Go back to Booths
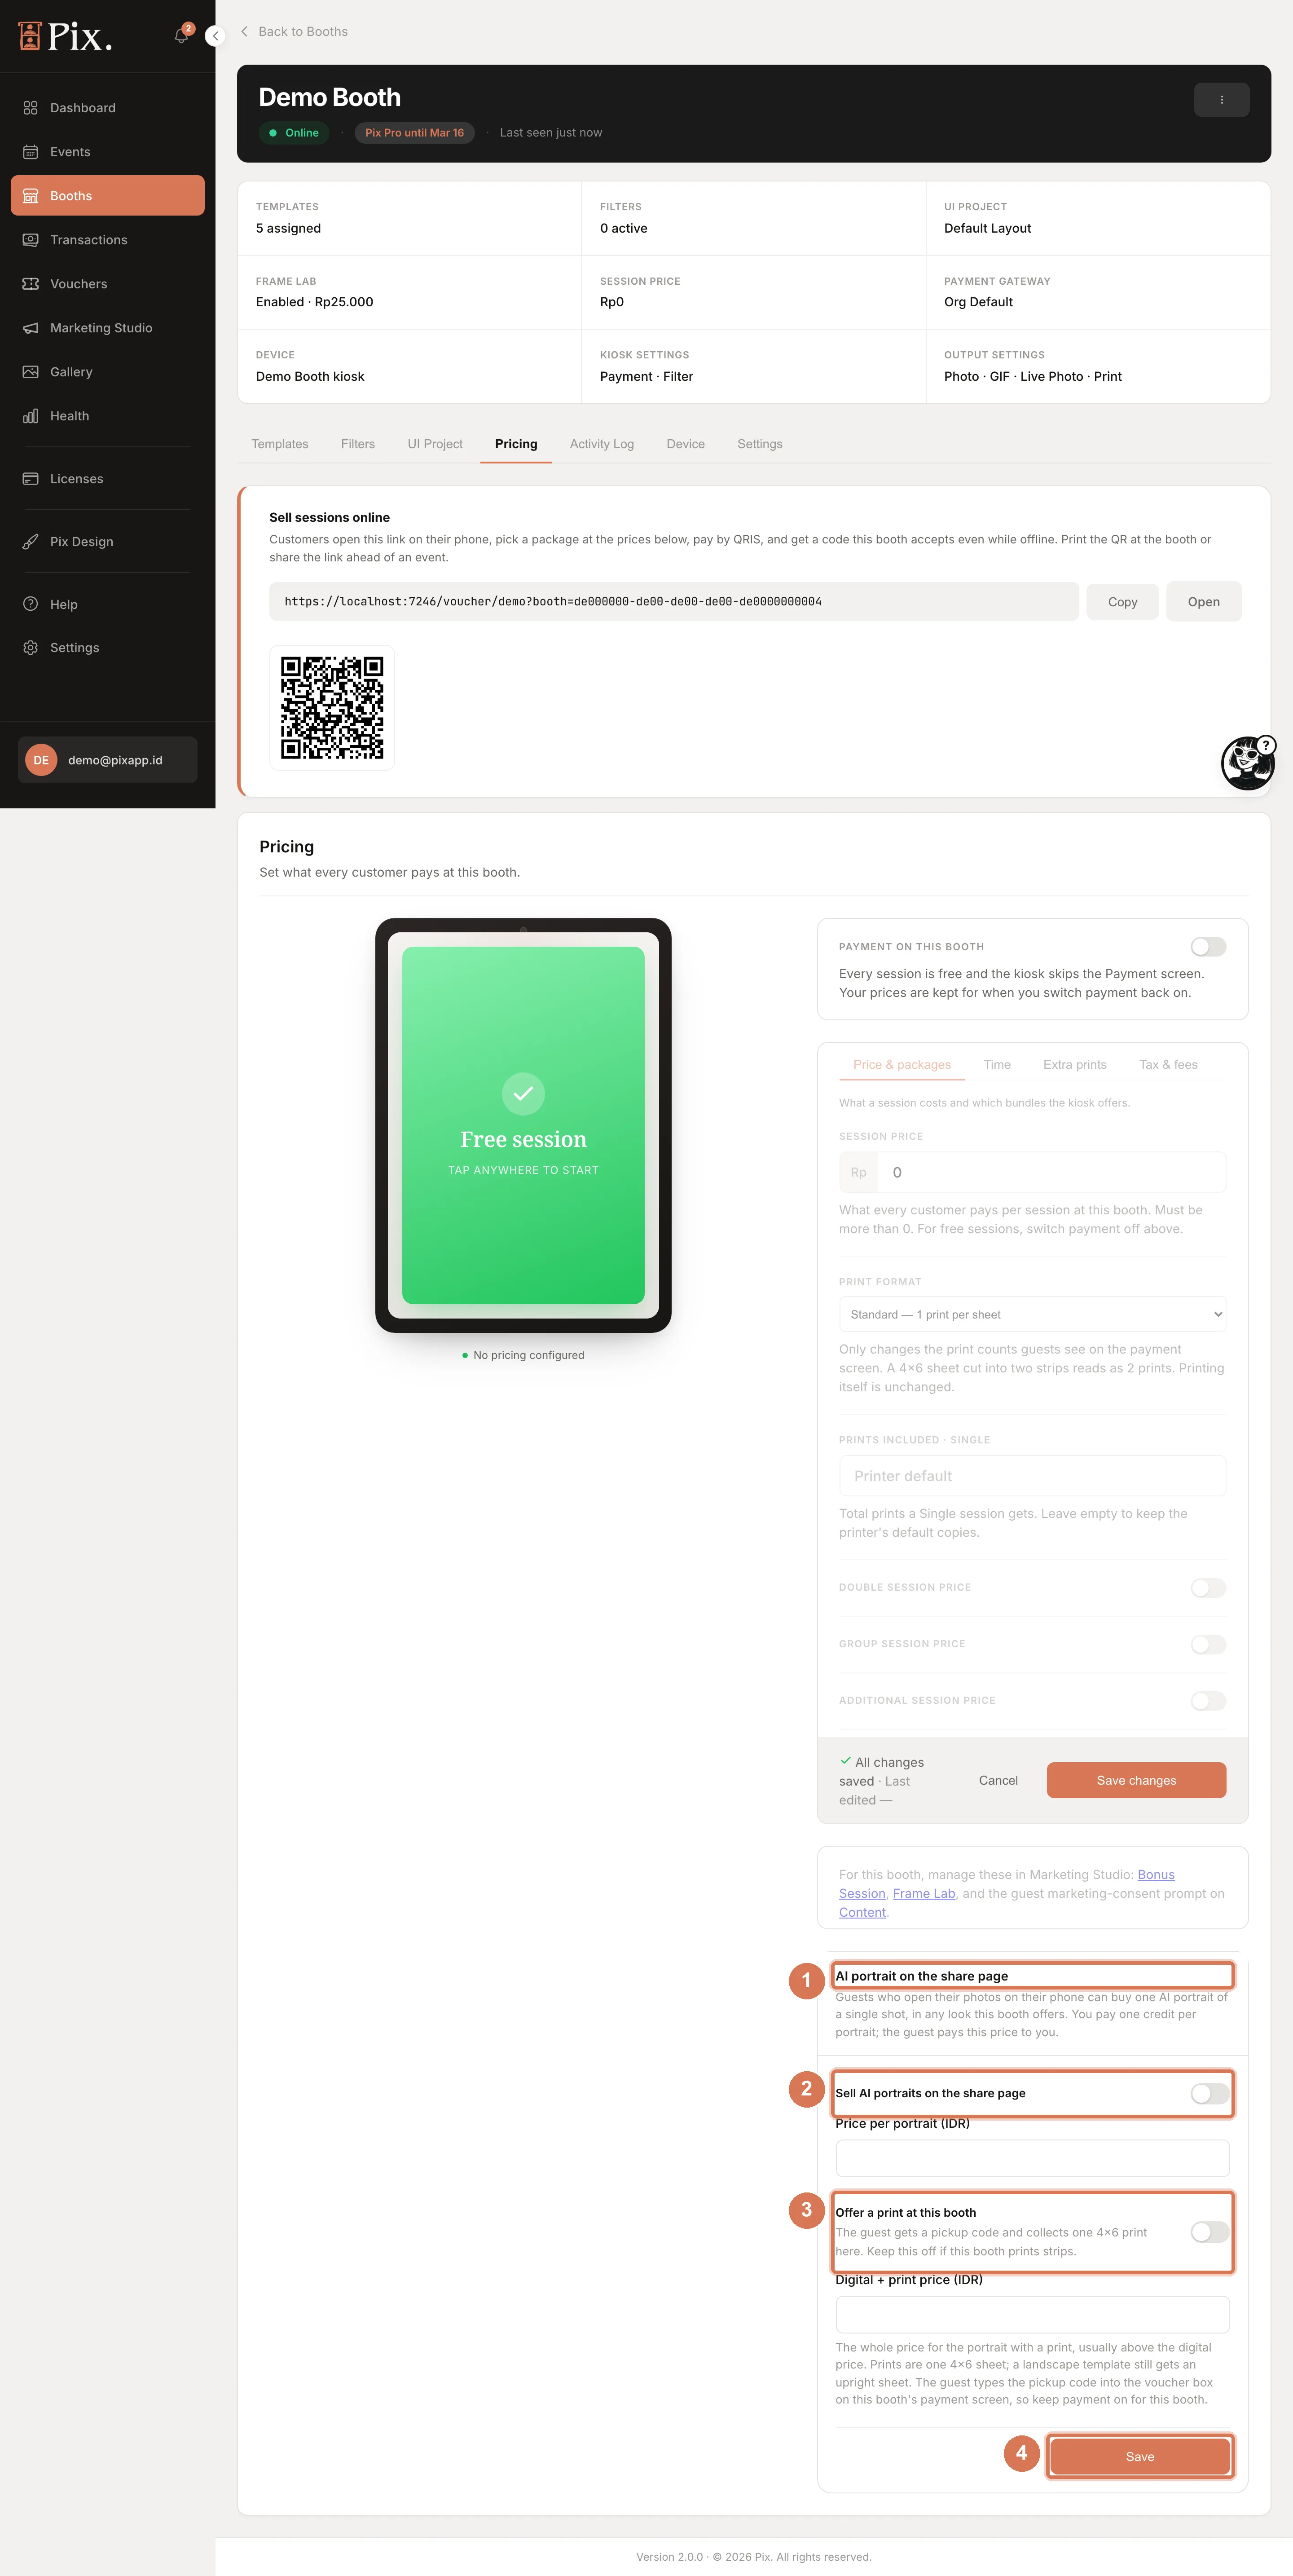1293x2576 pixels. [x=293, y=32]
